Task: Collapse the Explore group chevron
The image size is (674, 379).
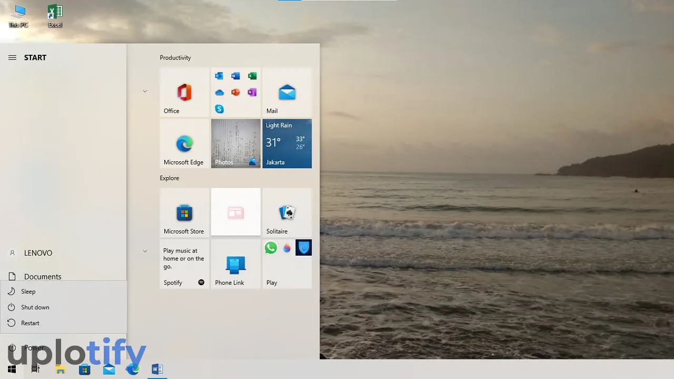Action: coord(145,251)
